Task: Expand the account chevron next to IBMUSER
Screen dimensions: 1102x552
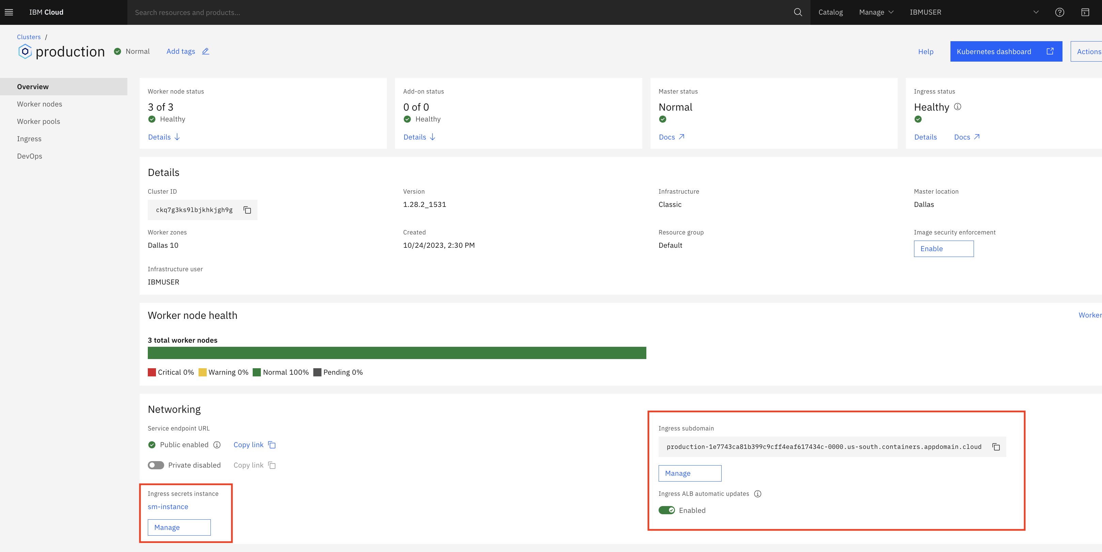Action: click(1036, 12)
